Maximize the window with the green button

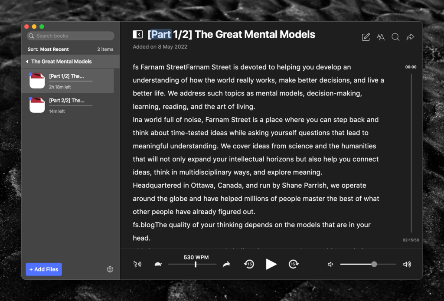point(42,26)
